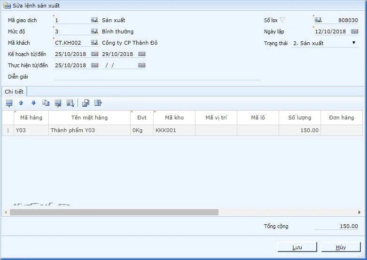The width and height of the screenshot is (367, 260).
Task: Open calendar for Kế hoạch start date 25/10/2018
Action: coord(94,54)
